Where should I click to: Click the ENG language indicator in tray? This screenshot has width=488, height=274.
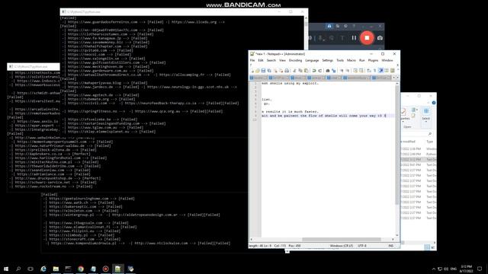pyautogui.click(x=454, y=269)
